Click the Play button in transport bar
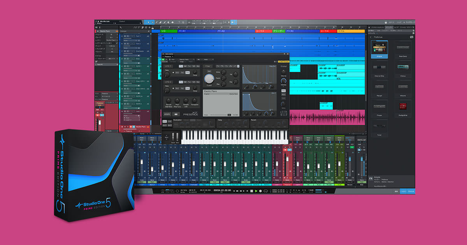 point(256,191)
